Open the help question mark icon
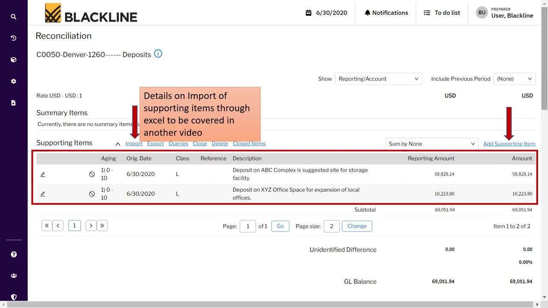The height and width of the screenshot is (308, 548). coord(14,255)
